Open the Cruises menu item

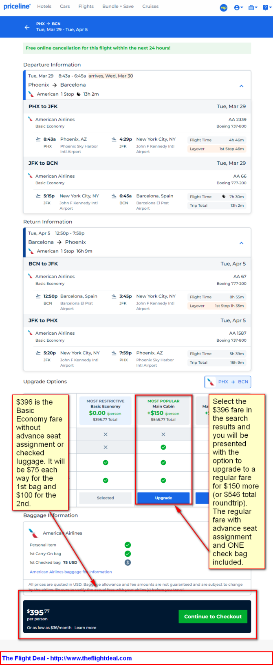(150, 7)
